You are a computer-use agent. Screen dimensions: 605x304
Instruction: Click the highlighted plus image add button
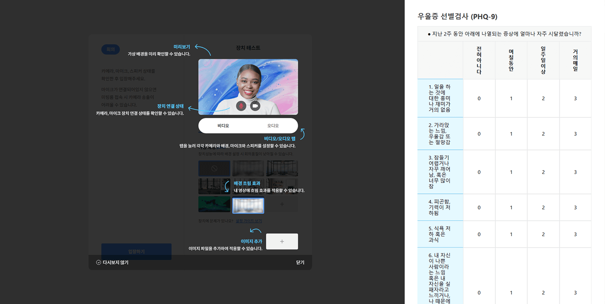[x=282, y=241]
